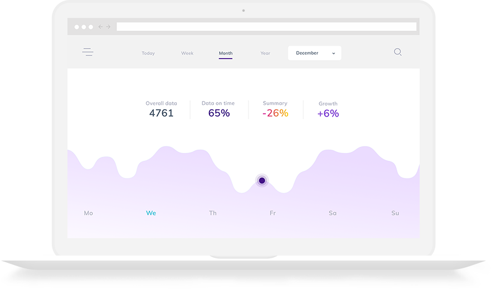The height and width of the screenshot is (289, 491).
Task: Select the Fr day label
Action: point(273,213)
